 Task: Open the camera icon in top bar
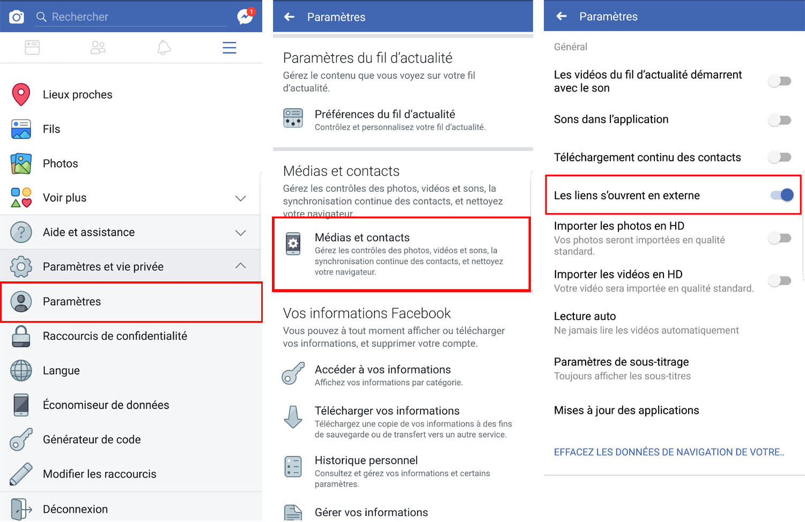pyautogui.click(x=17, y=17)
